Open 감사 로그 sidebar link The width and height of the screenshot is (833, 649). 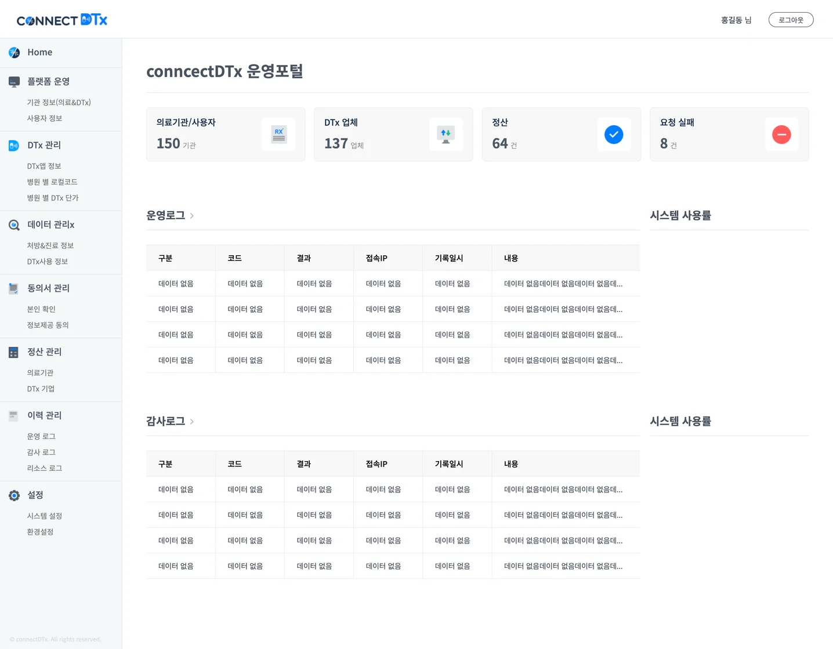coord(41,452)
